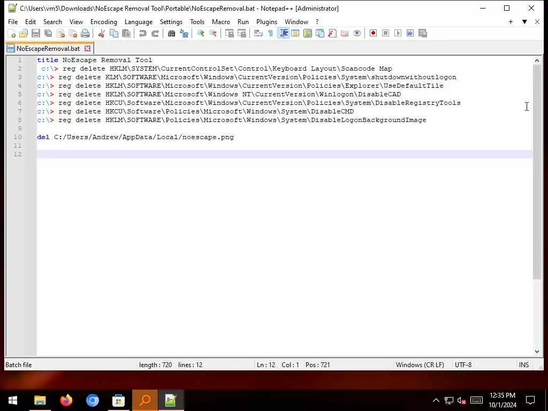Open User Defined Language dialog icon

(x=295, y=33)
